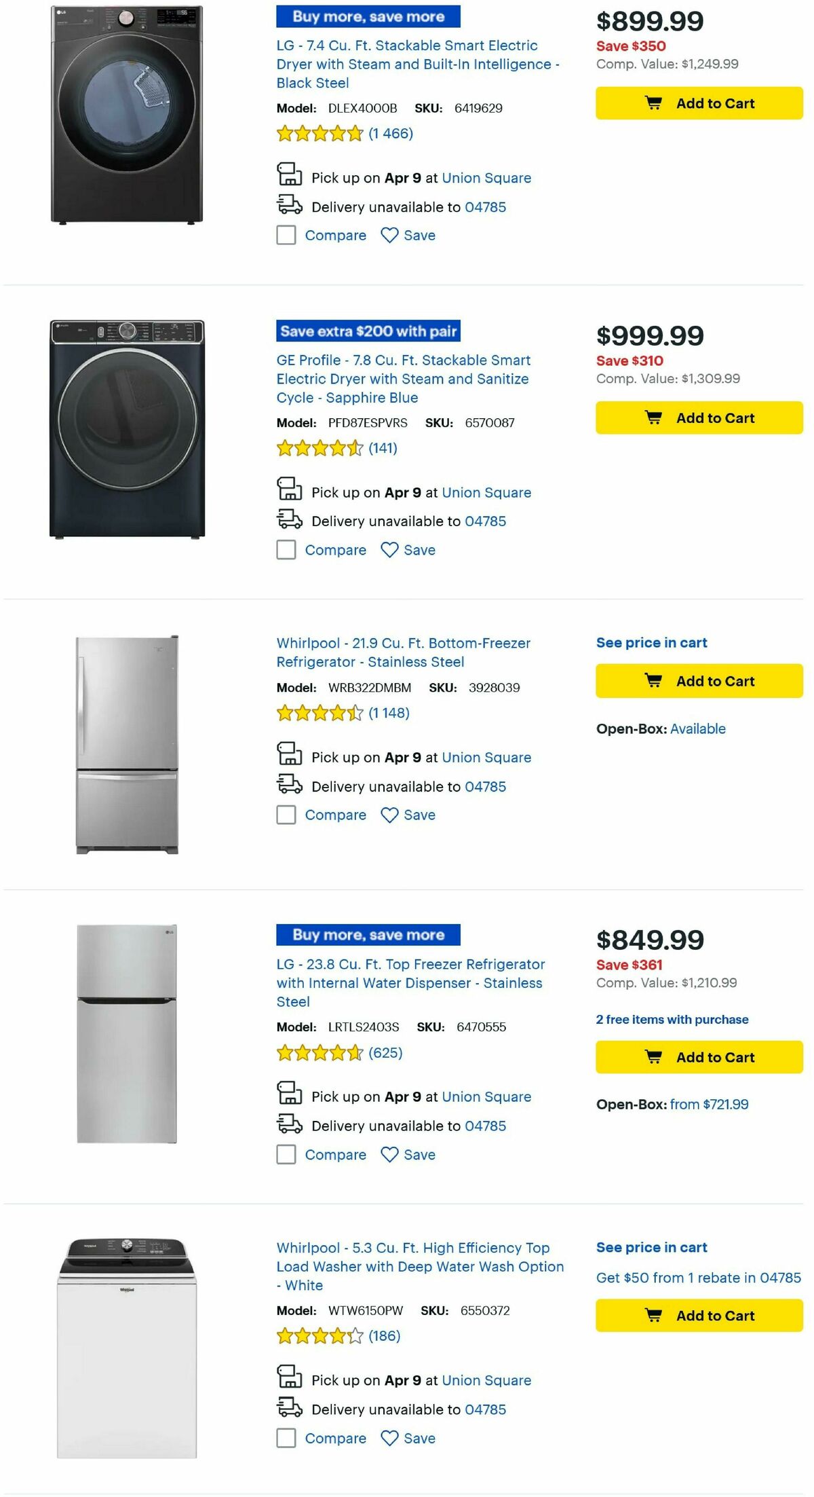Click the LG dryer product thumbnail image
The height and width of the screenshot is (1497, 814).
pyautogui.click(x=129, y=115)
